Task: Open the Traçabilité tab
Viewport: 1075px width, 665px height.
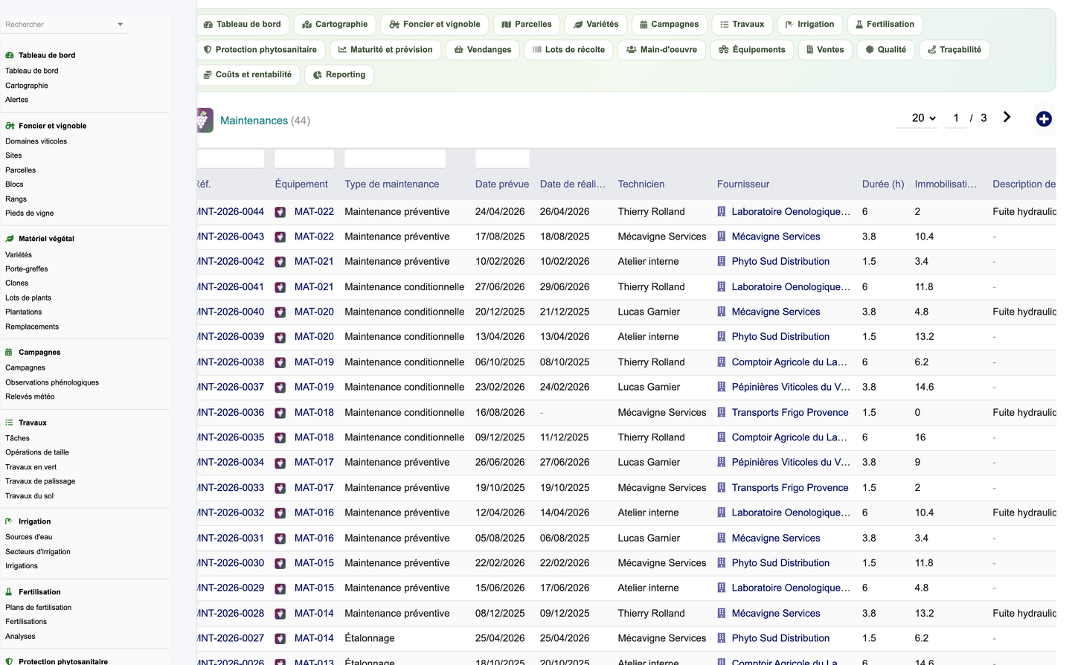Action: tap(954, 50)
